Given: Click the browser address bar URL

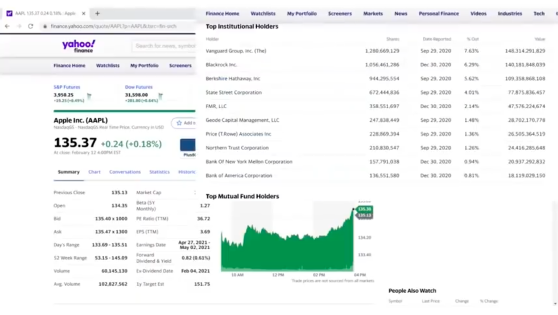Looking at the screenshot, I should [x=114, y=26].
